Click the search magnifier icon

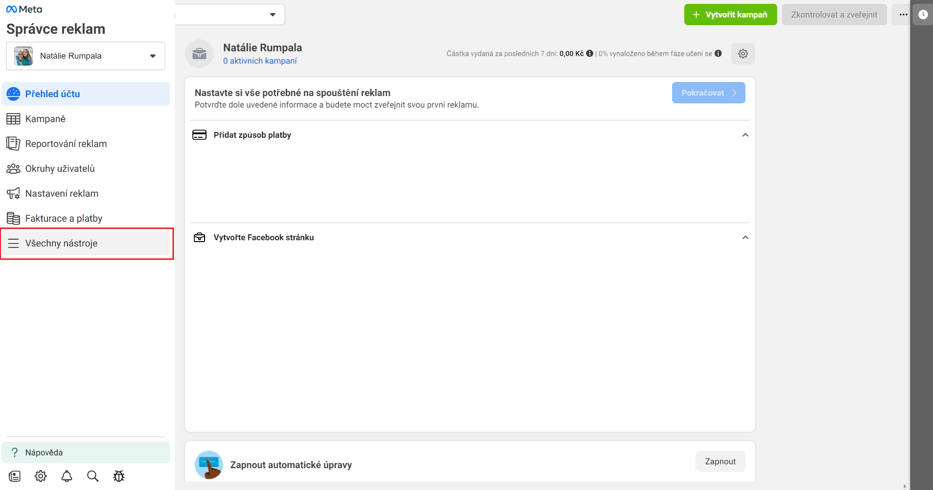93,476
